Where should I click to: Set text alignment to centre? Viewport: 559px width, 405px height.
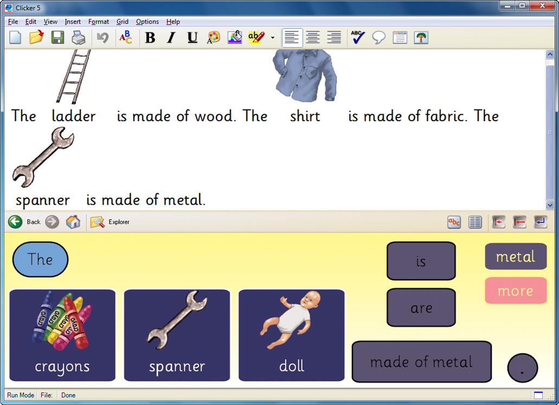click(x=313, y=37)
